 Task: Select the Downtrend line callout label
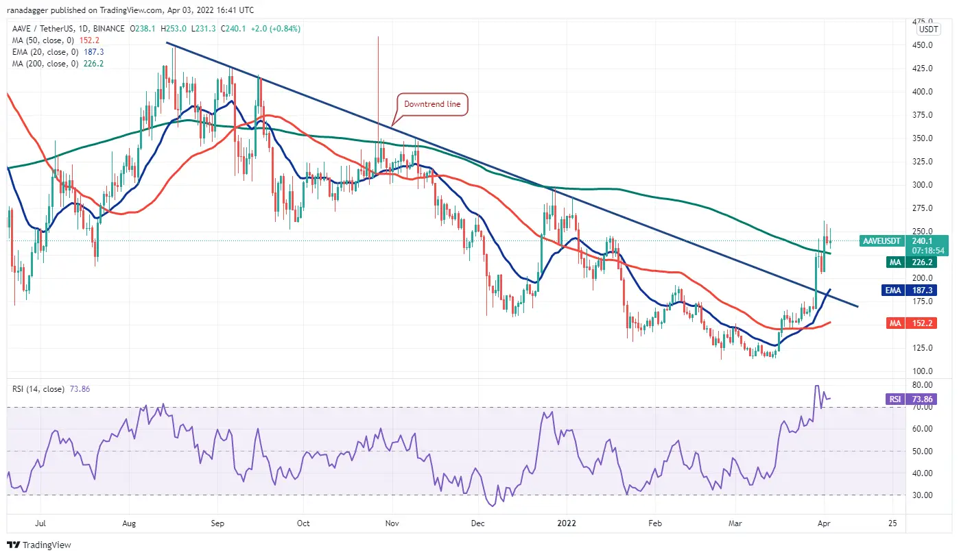[x=433, y=104]
